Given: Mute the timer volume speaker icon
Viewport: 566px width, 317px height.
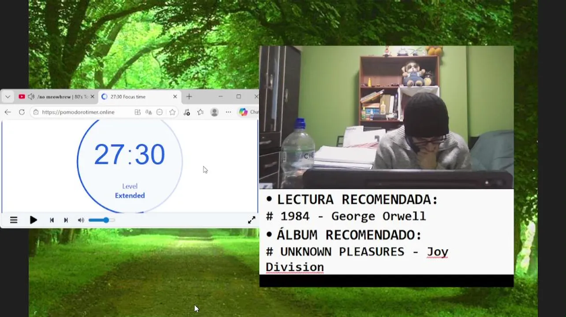Looking at the screenshot, I should (81, 220).
